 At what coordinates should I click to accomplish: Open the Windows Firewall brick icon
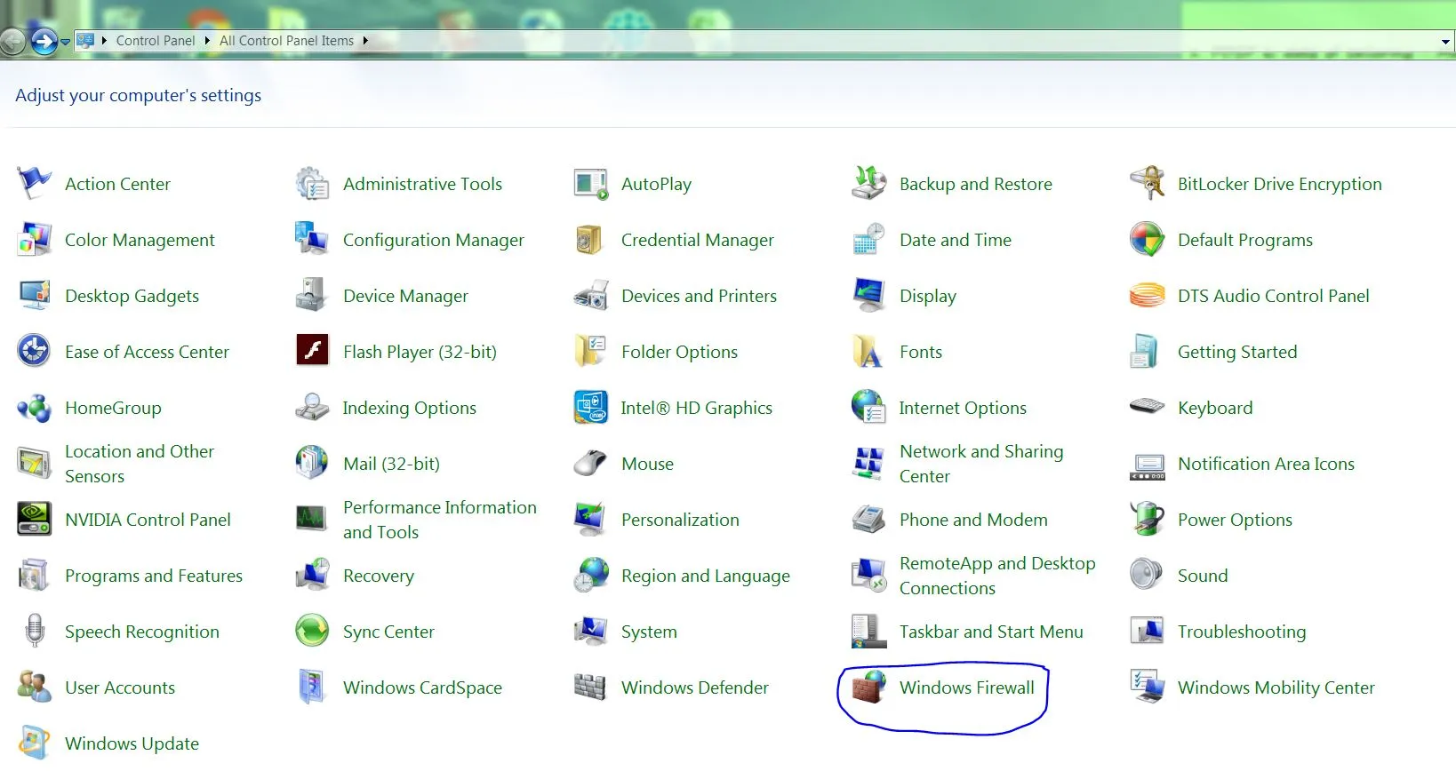pyautogui.click(x=868, y=687)
